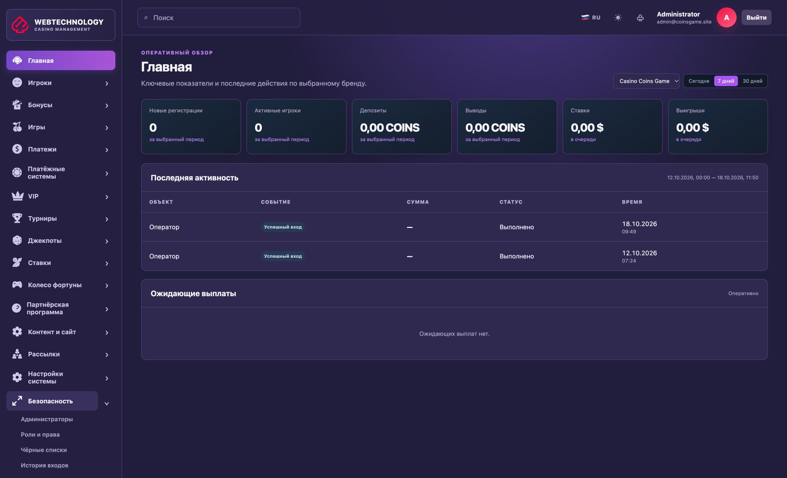Open the RU language selector
Image resolution: width=787 pixels, height=478 pixels.
591,18
